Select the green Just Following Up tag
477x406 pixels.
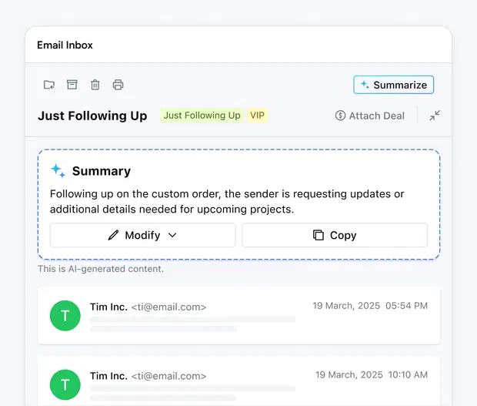coord(202,116)
